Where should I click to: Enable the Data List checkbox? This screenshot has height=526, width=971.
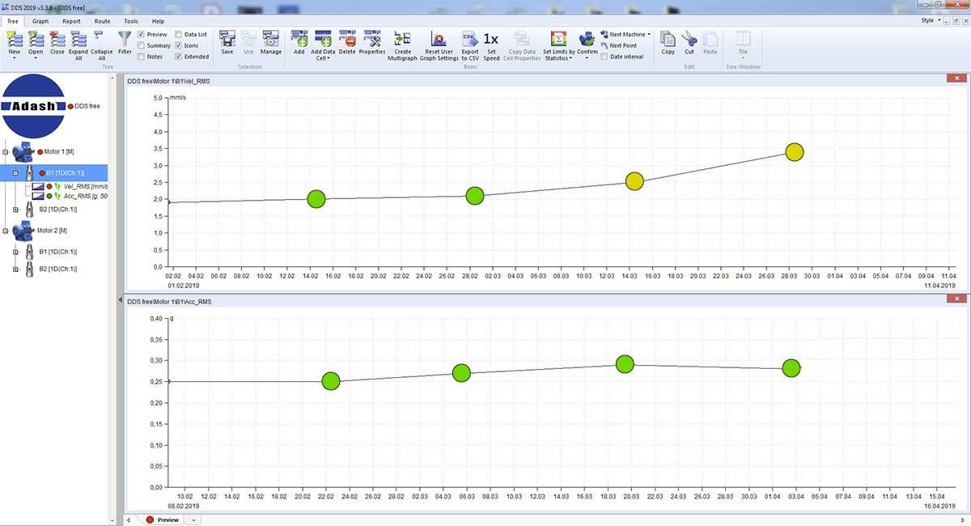179,35
